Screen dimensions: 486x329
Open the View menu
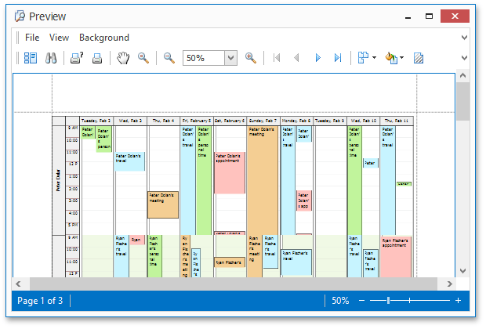point(59,38)
